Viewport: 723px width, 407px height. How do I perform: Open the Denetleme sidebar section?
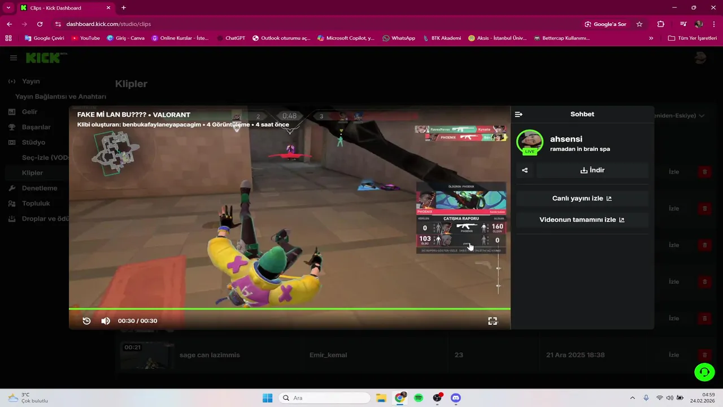[40, 188]
